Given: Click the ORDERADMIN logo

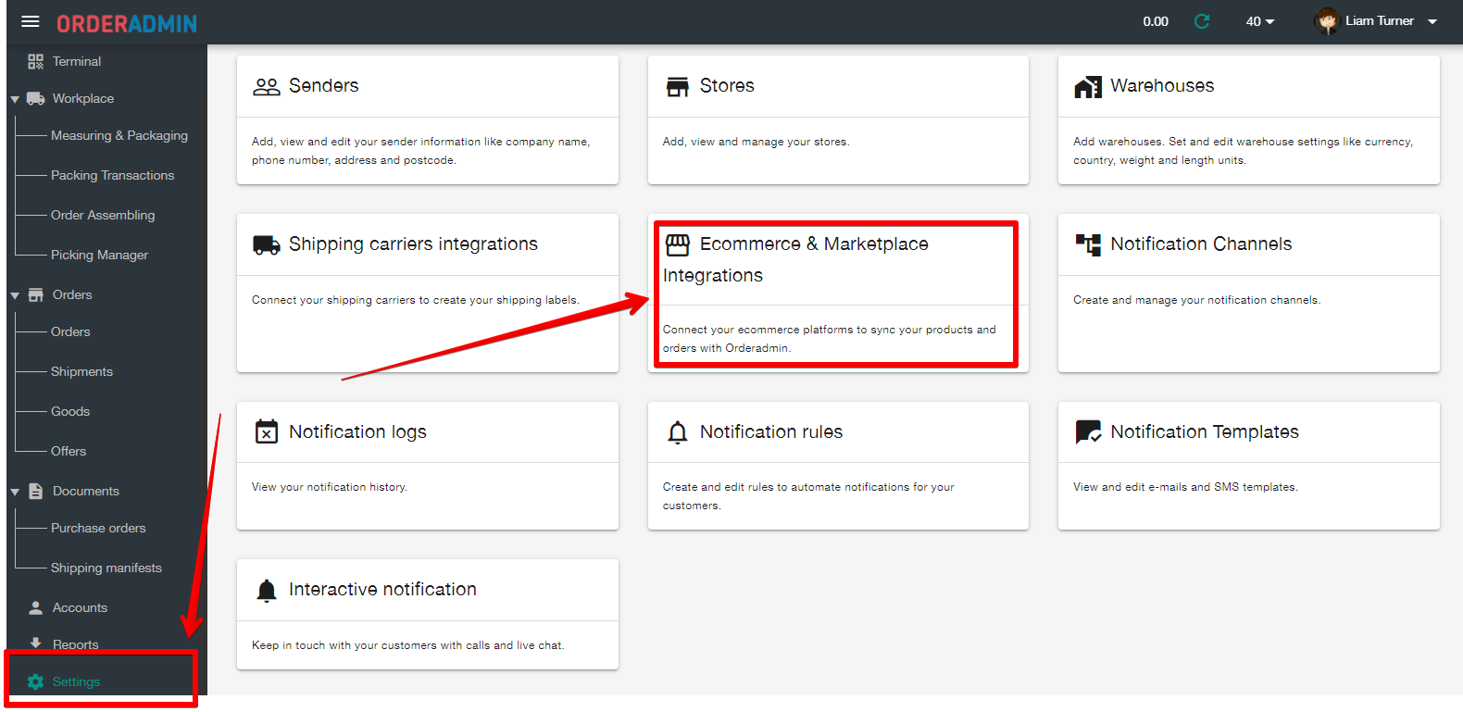Looking at the screenshot, I should [127, 24].
